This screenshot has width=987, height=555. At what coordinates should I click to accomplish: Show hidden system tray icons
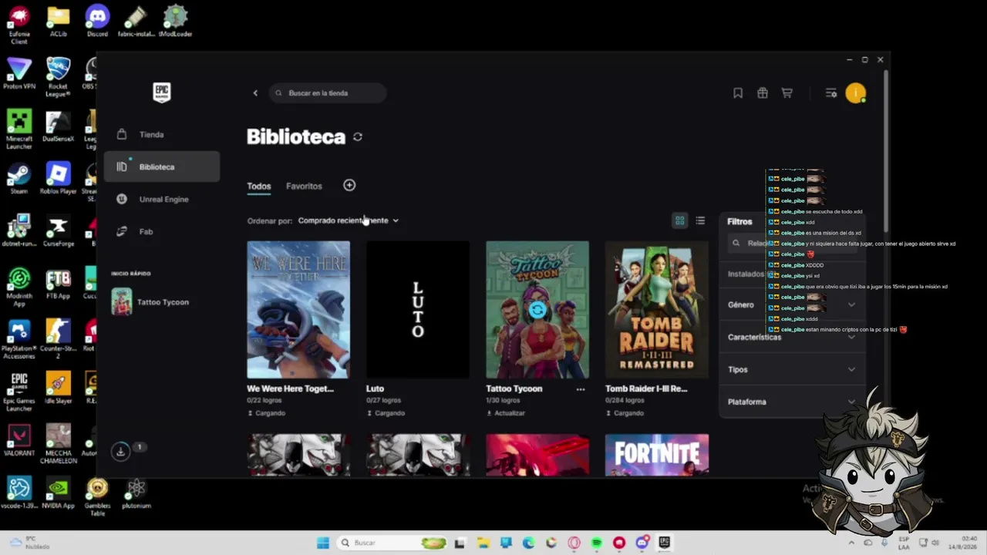[852, 543]
